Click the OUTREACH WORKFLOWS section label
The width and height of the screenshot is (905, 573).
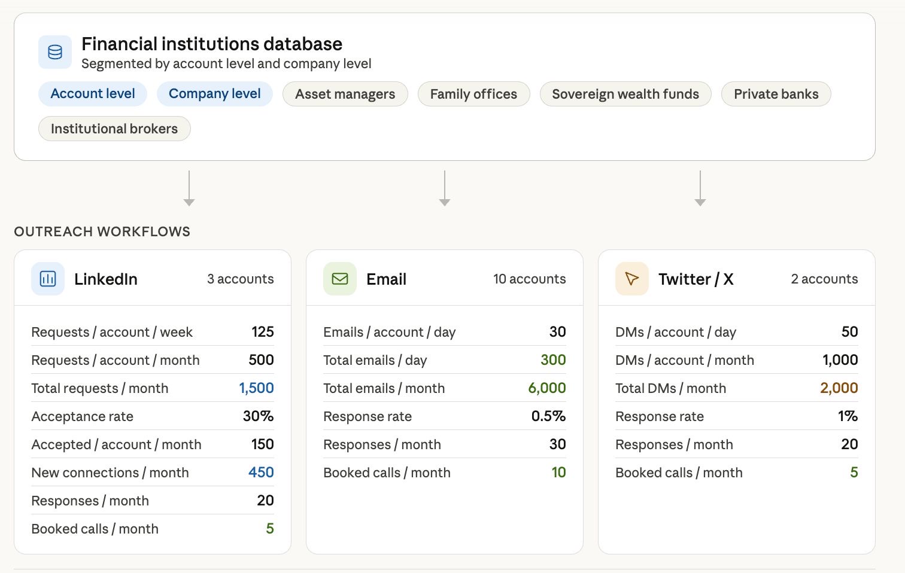point(102,231)
